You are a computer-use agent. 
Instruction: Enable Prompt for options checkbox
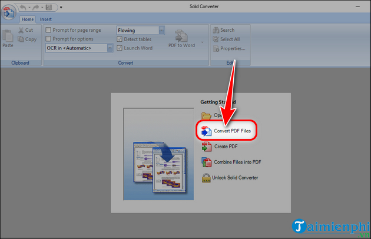pyautogui.click(x=48, y=39)
